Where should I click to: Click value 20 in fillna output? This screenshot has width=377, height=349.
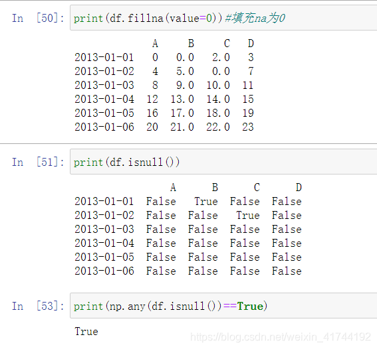(152, 127)
